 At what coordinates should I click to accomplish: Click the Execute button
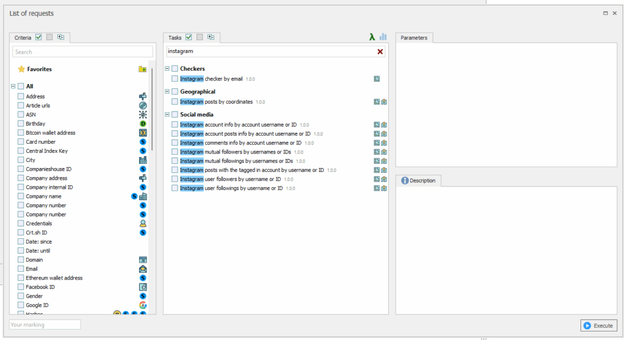(599, 325)
